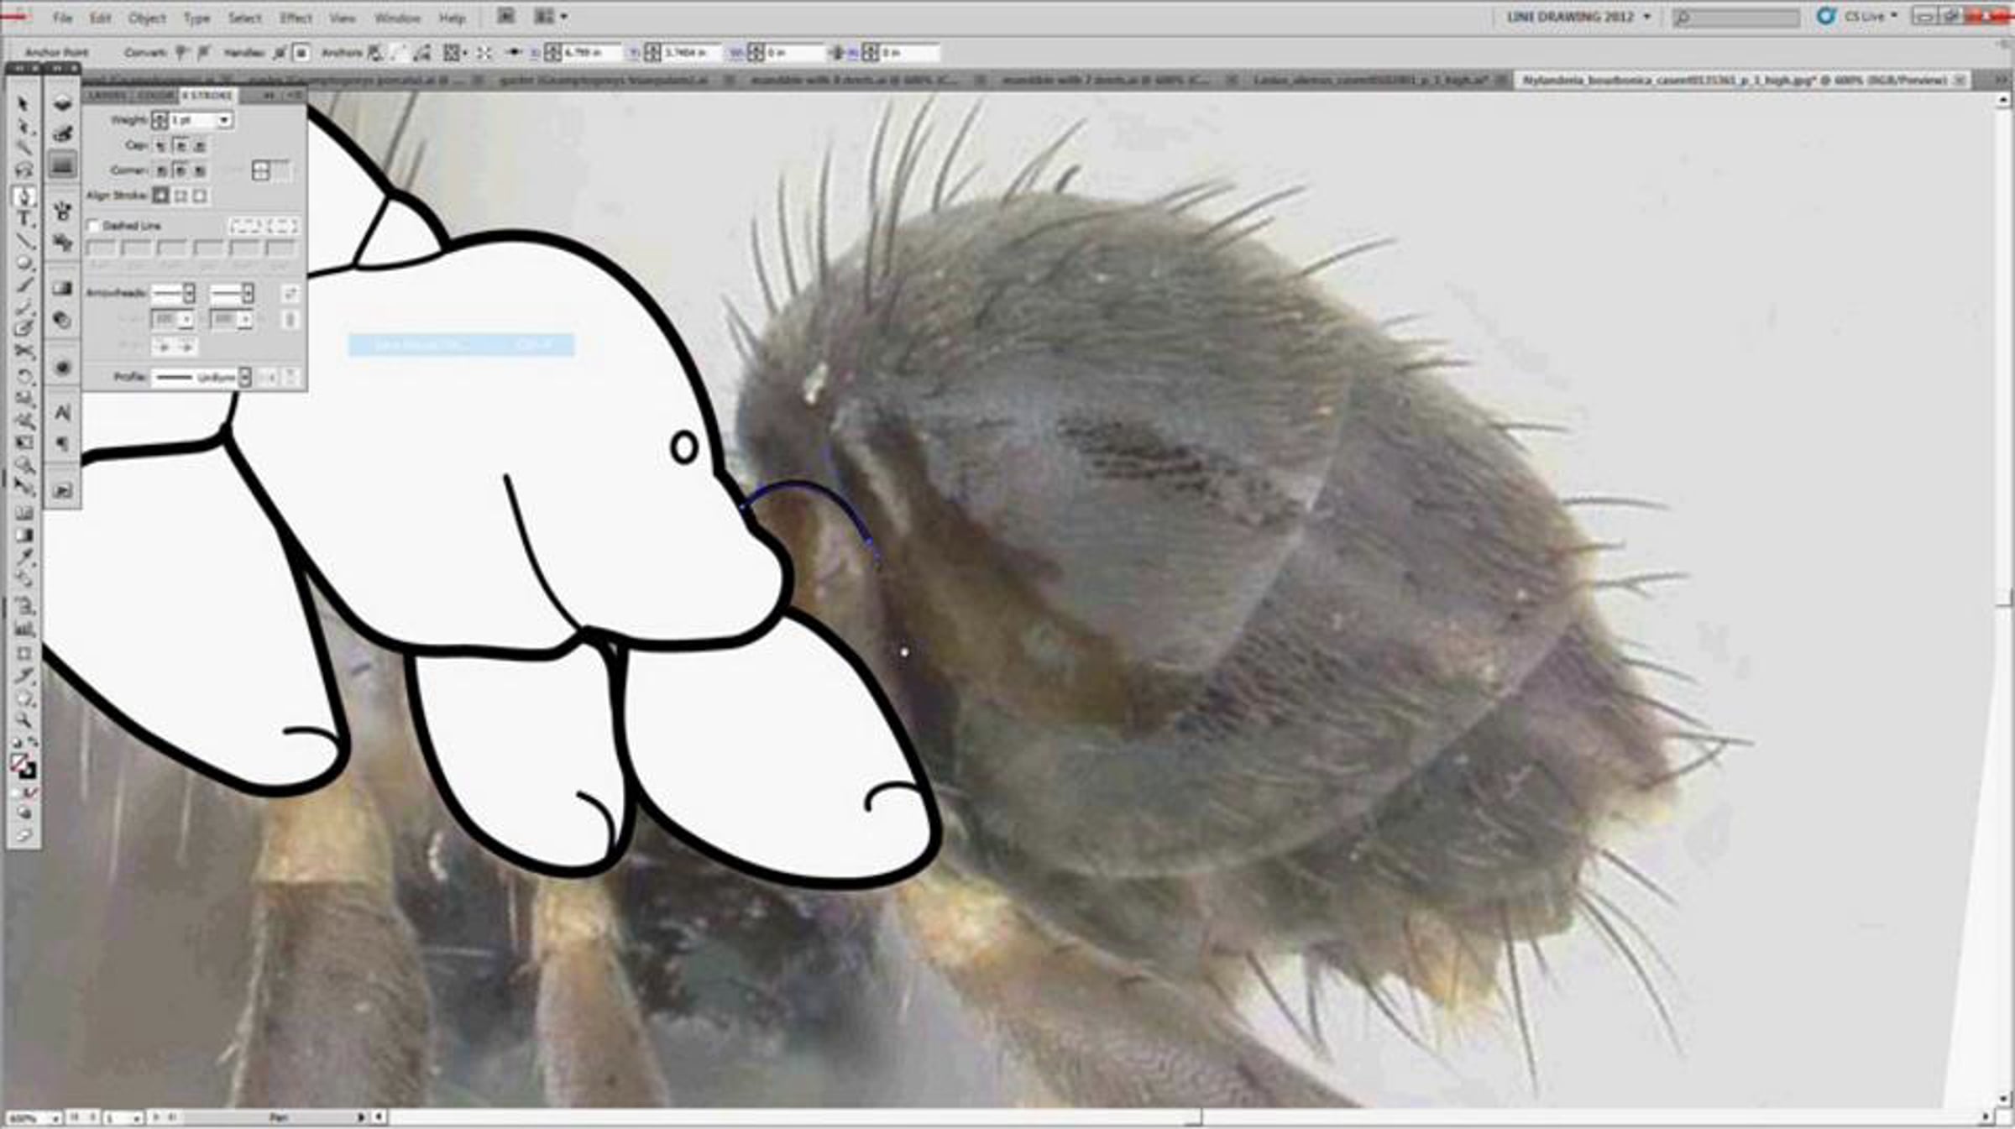The image size is (2015, 1129).
Task: Expand the LINE DRAWING 2012 workspace menu
Action: 1578,17
